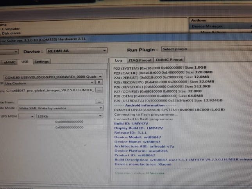Click the P27 (CONFIG) log line

tap(158, 91)
